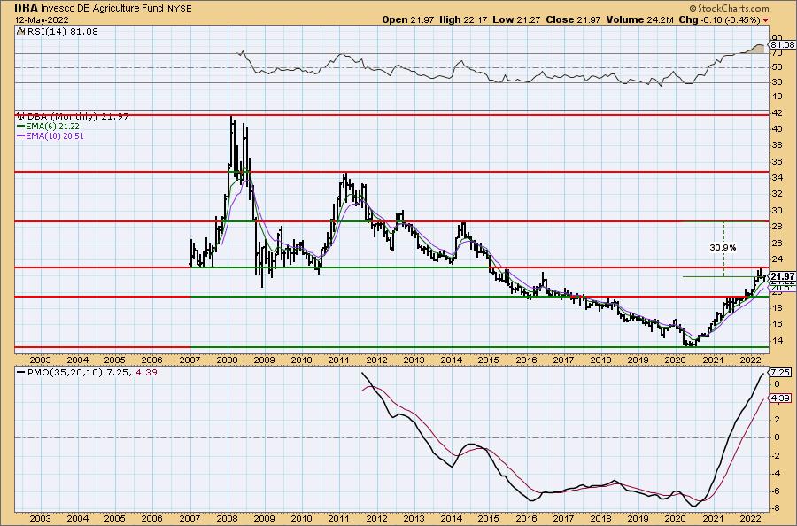
Task: Click the 'Open 21.97' value
Action: point(407,19)
